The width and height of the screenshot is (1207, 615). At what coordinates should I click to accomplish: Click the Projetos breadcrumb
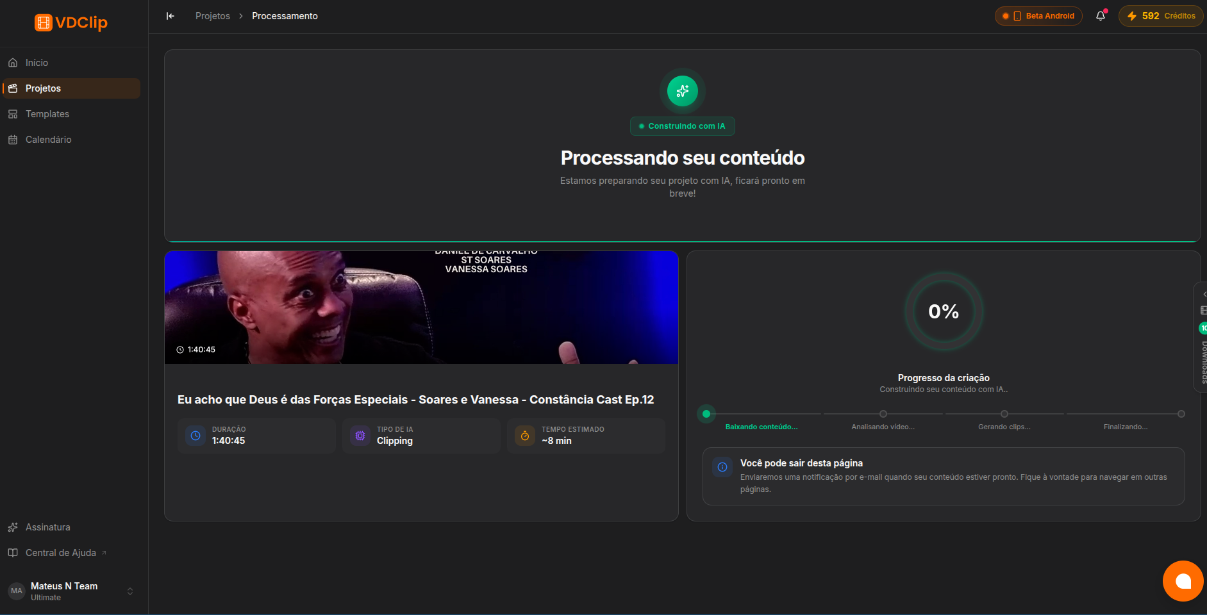tap(213, 16)
